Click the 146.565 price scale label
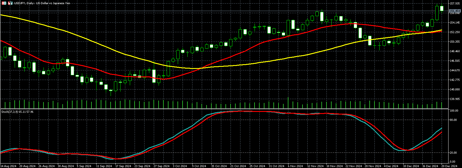462x168 pixels. pos(455,61)
